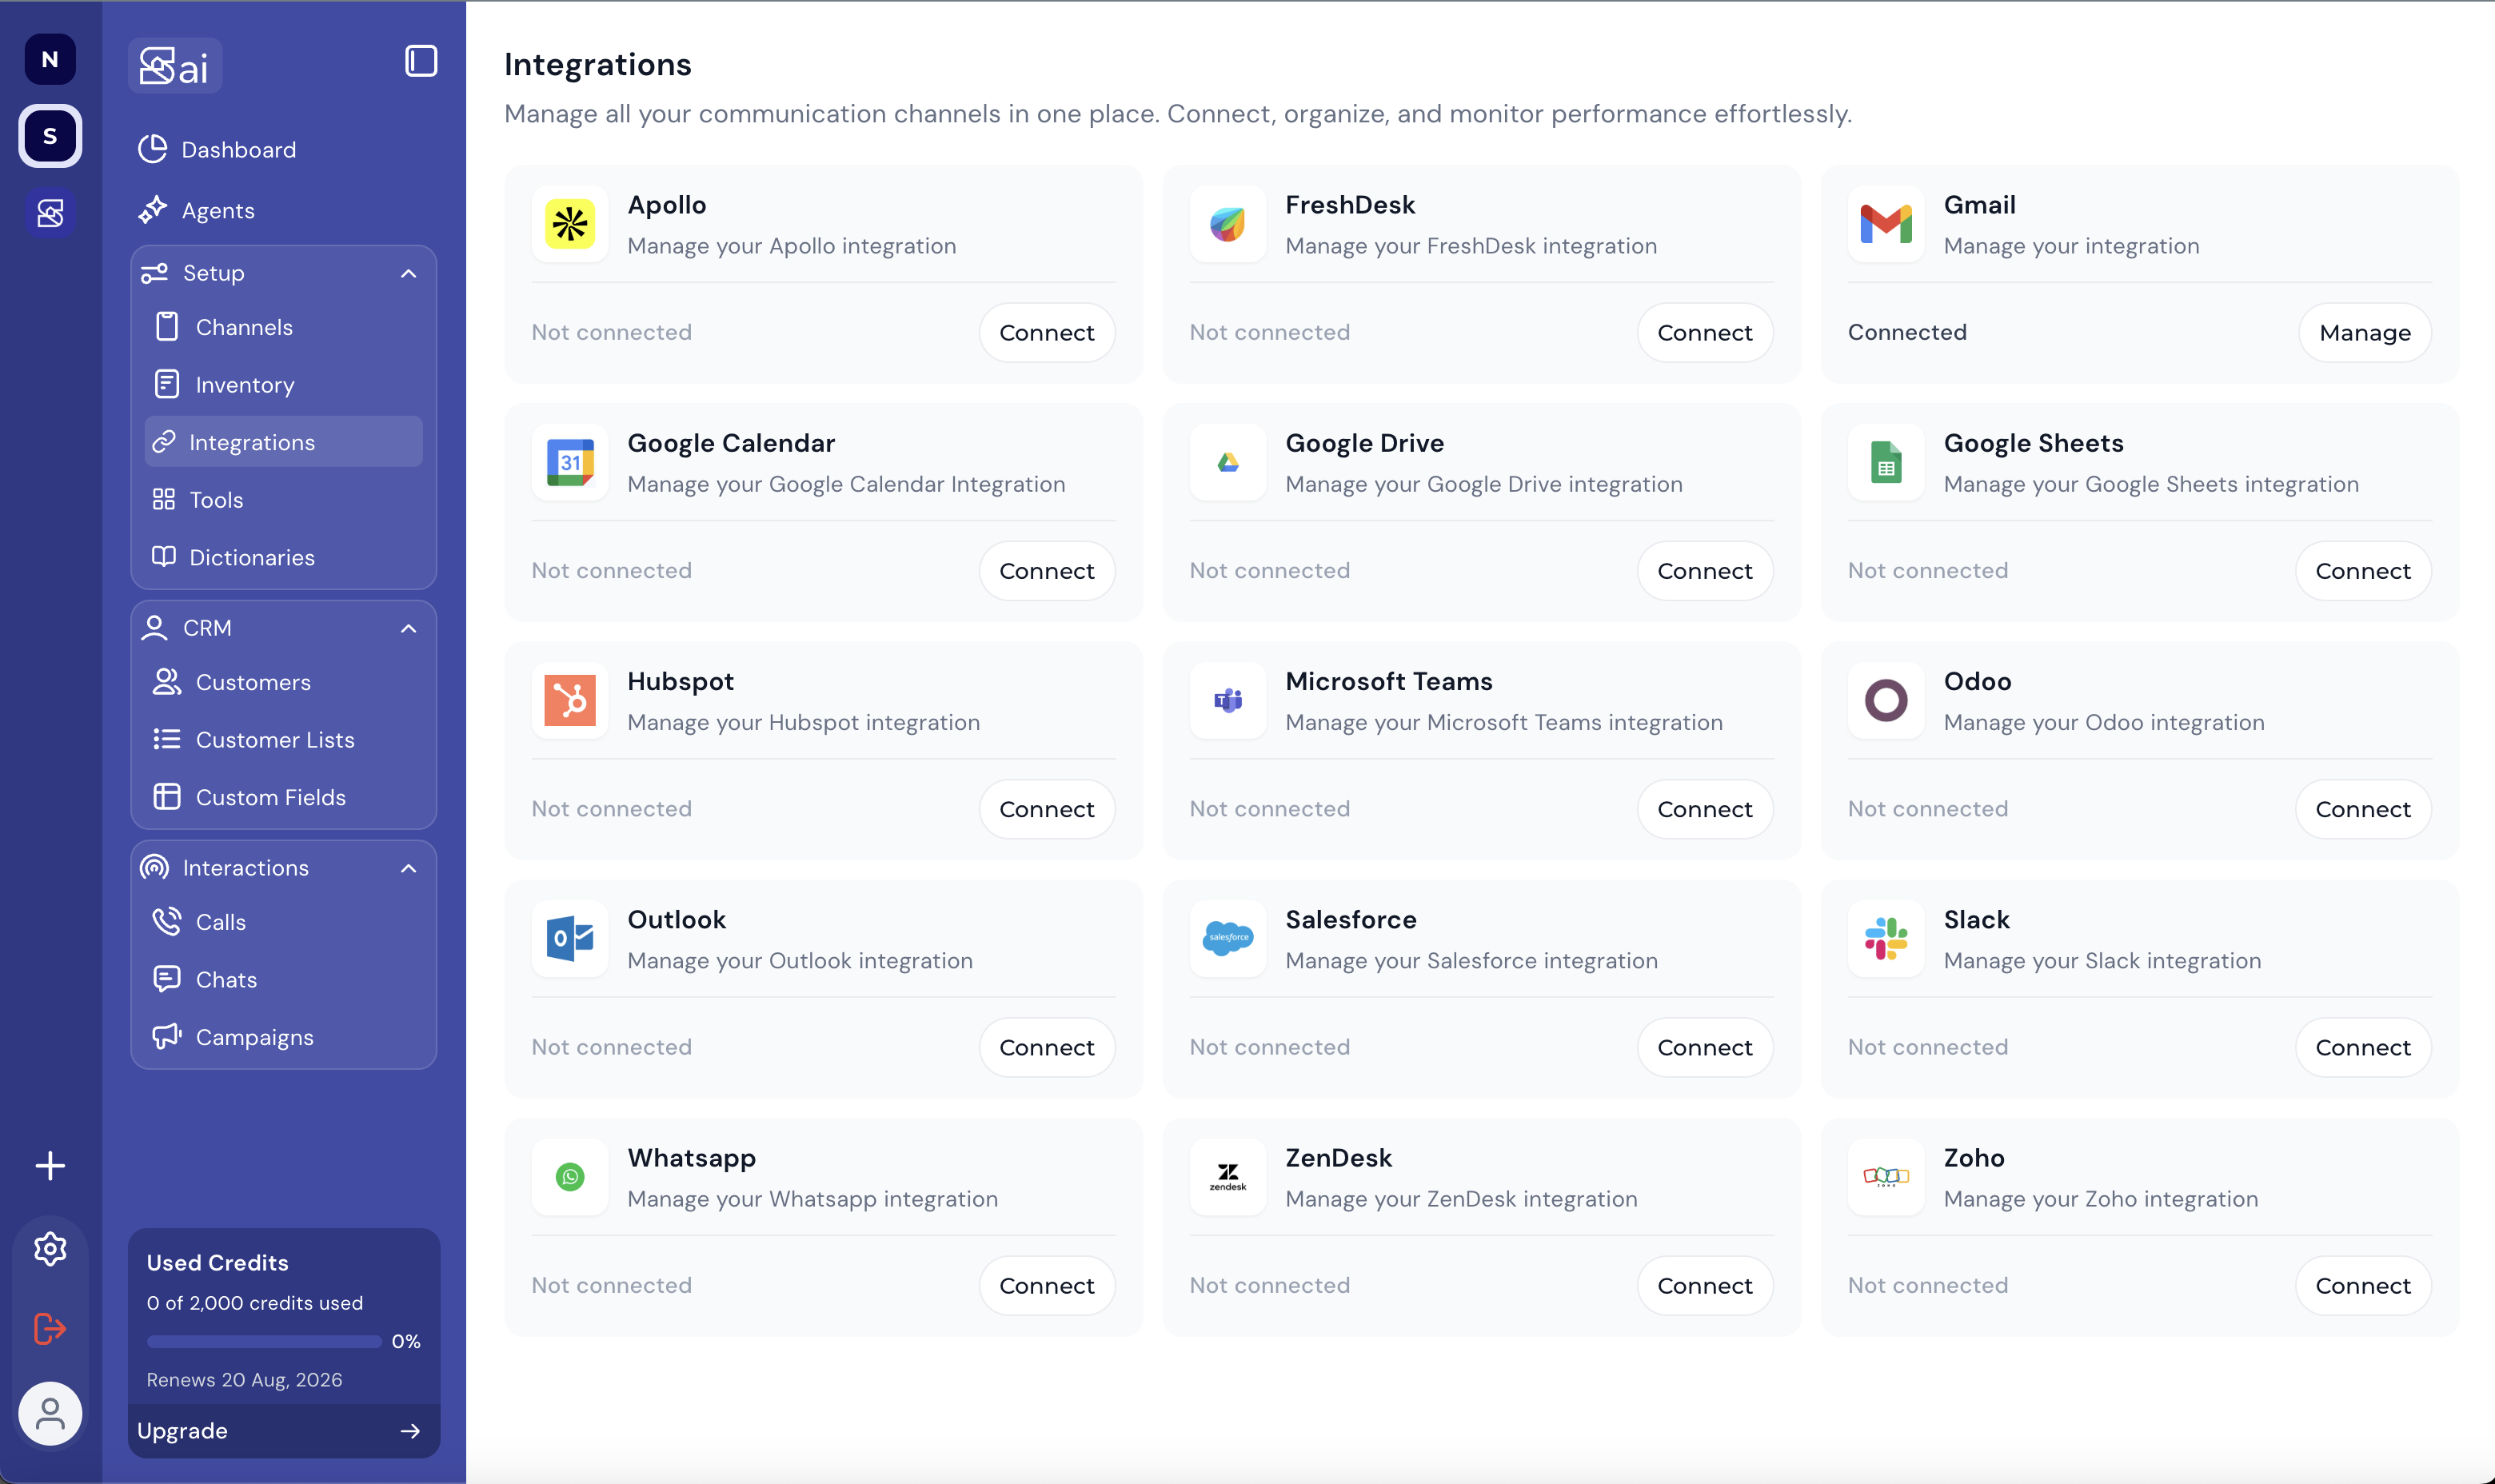This screenshot has height=1484, width=2495.
Task: Click the Odoo logo icon
Action: pyautogui.click(x=1886, y=700)
